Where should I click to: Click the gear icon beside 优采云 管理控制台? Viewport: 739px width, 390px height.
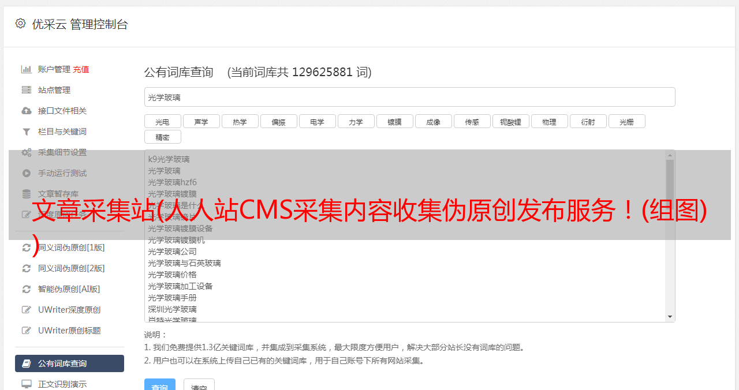click(21, 24)
